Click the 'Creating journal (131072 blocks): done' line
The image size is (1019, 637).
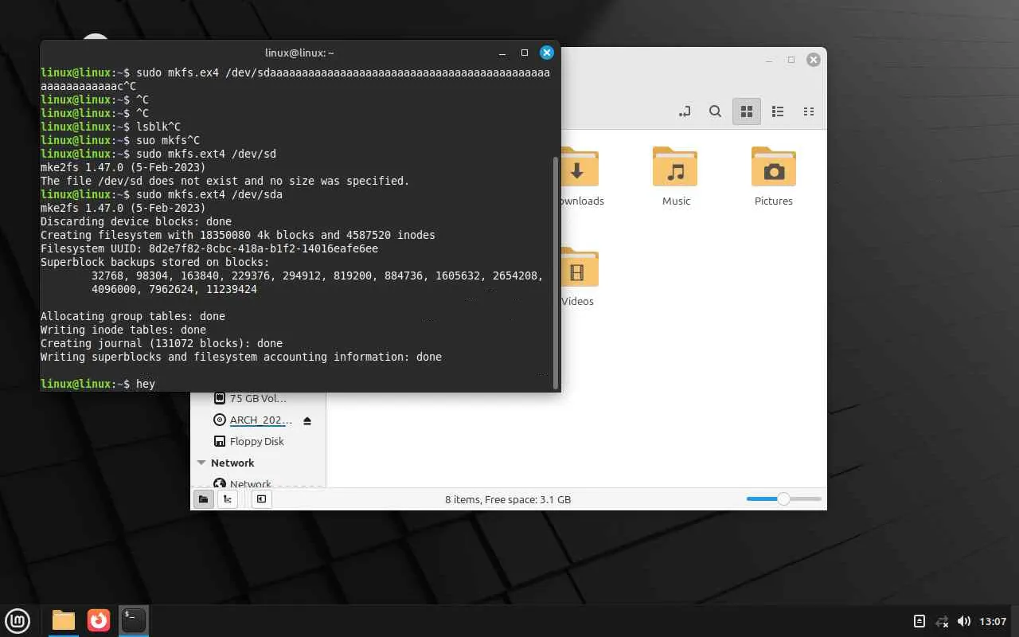[x=162, y=343]
